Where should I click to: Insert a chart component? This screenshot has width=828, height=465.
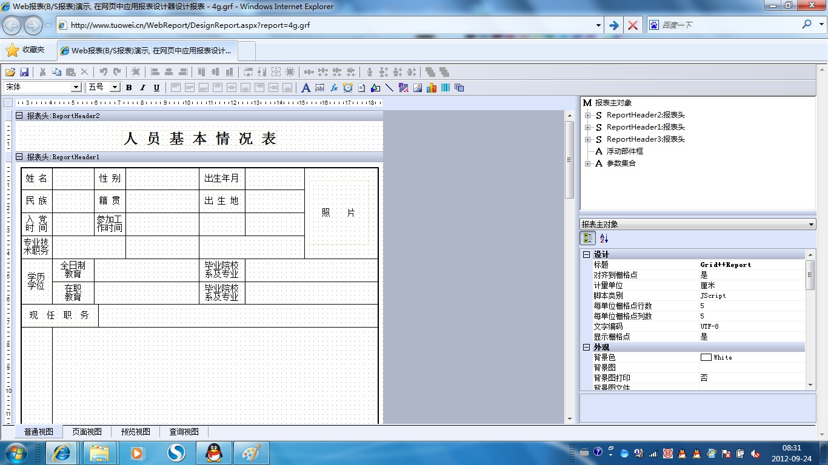point(432,88)
